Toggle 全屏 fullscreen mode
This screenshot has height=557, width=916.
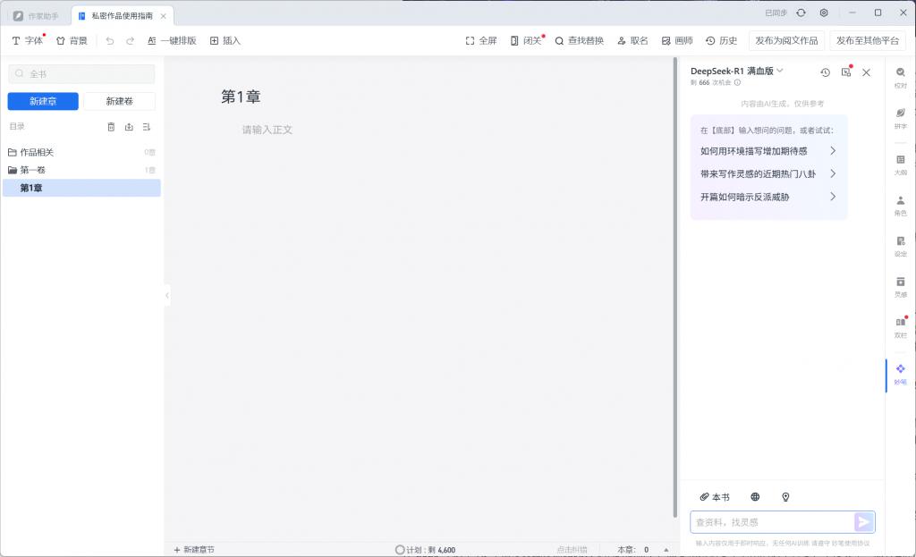click(x=481, y=40)
